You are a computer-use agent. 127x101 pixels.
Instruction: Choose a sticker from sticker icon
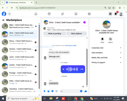[53, 91]
